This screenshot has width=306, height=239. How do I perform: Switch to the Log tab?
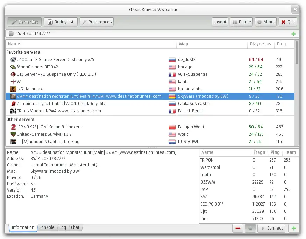click(x=63, y=227)
